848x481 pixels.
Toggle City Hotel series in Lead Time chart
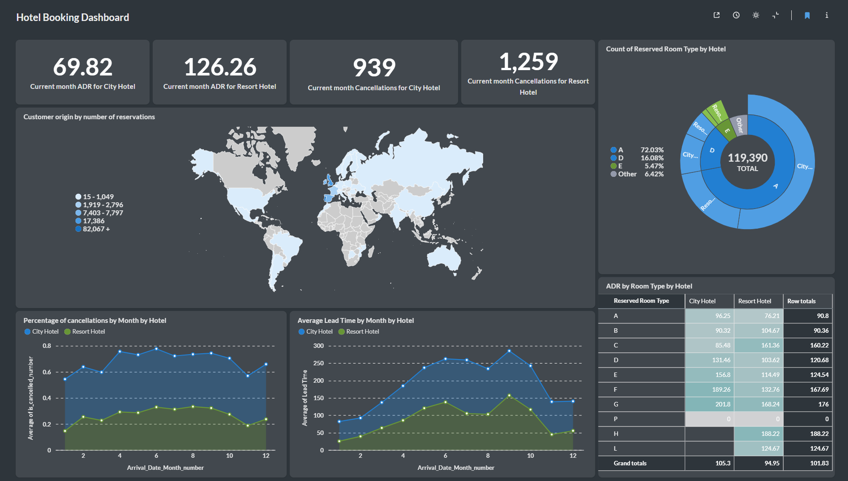[315, 331]
